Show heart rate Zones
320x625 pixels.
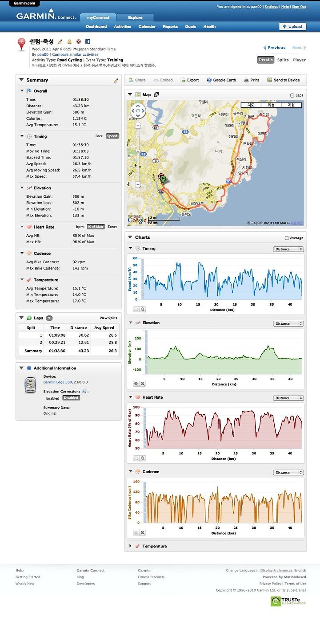pyautogui.click(x=112, y=227)
